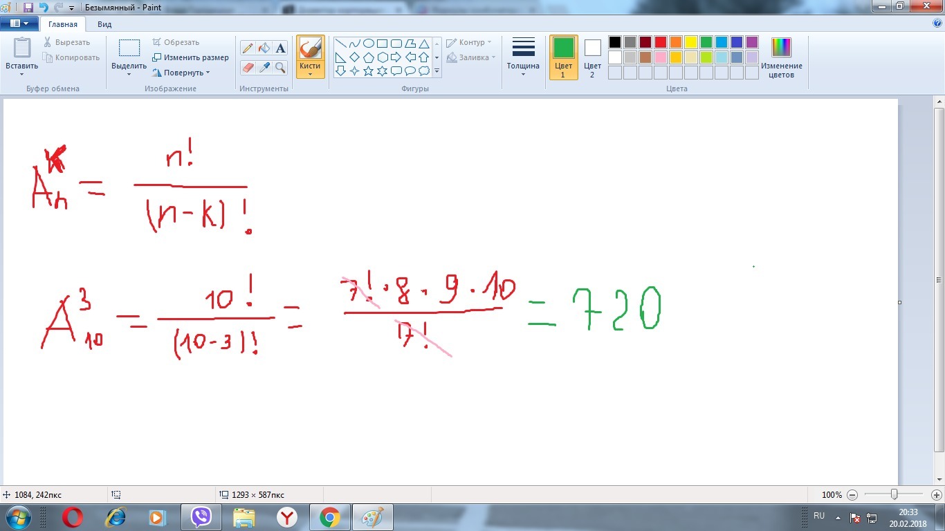Open the Контур outline dropdown

469,42
